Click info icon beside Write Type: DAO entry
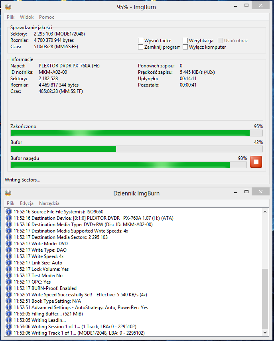 9,250
